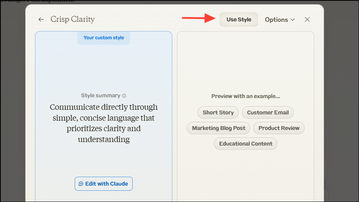The height and width of the screenshot is (202, 359).
Task: Click the Style summary label
Action: pos(101,96)
